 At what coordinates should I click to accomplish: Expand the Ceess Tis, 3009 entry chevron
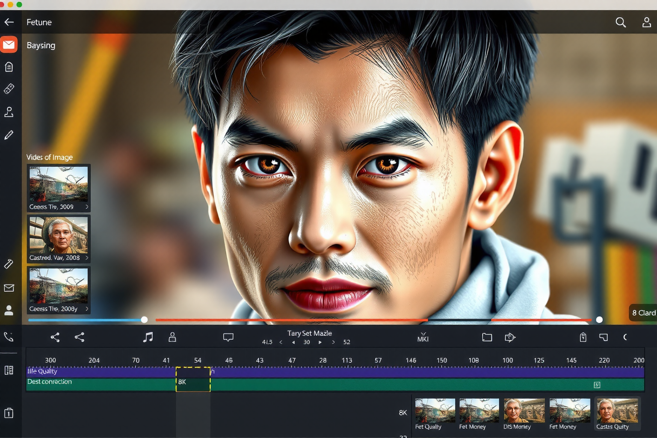point(87,207)
